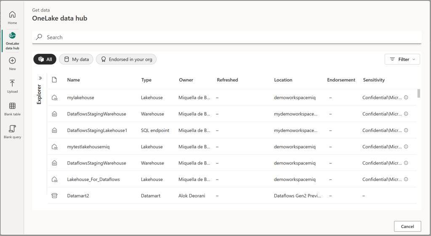Expand the Explorer pane with double chevron
Viewport: 431px width, 236px height.
tap(40, 78)
